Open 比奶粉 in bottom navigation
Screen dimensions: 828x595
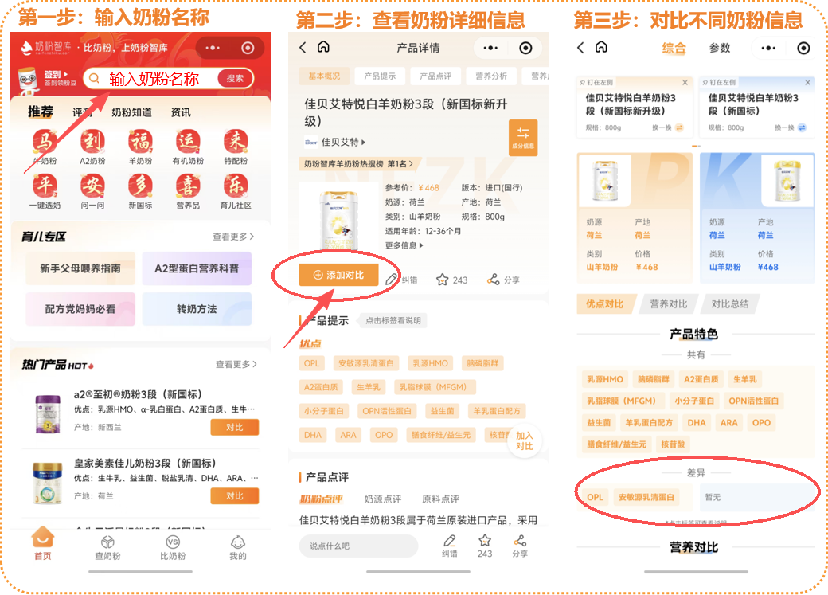click(173, 547)
